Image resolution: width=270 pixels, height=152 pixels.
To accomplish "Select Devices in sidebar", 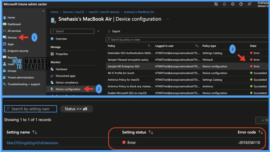I will click(12, 37).
